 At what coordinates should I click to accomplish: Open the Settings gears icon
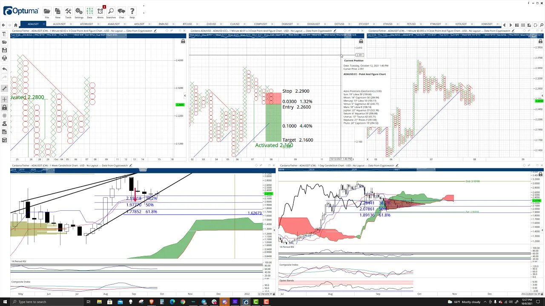pos(79,11)
